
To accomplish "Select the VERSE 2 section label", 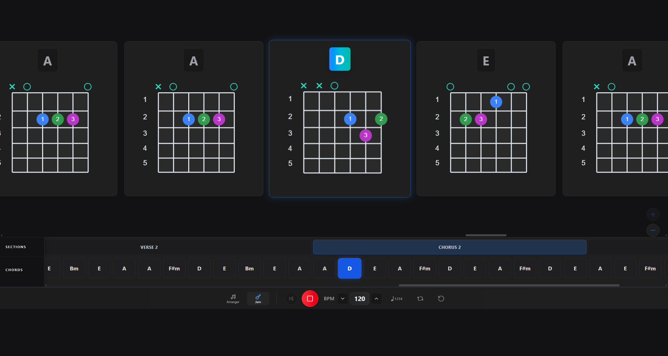I will click(149, 247).
